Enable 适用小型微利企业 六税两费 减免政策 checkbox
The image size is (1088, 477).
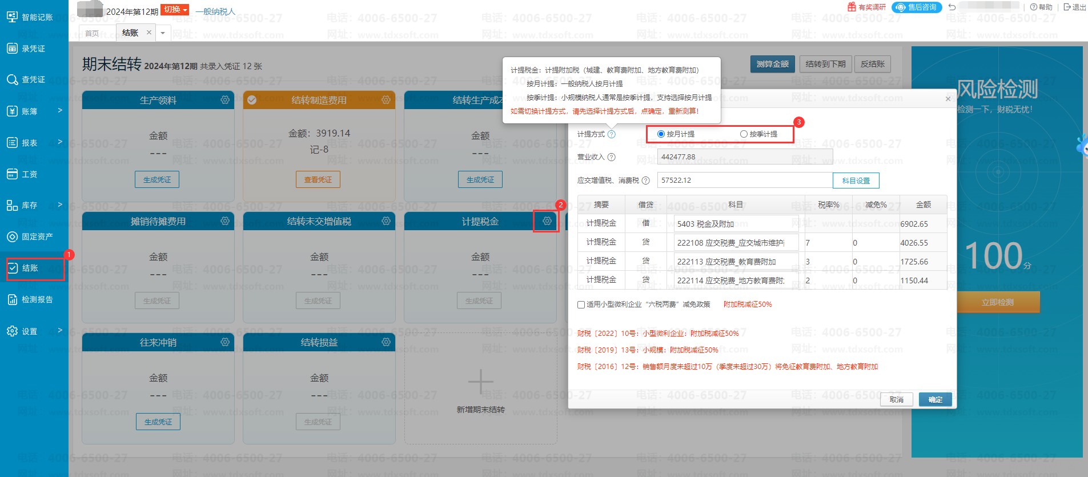(581, 304)
